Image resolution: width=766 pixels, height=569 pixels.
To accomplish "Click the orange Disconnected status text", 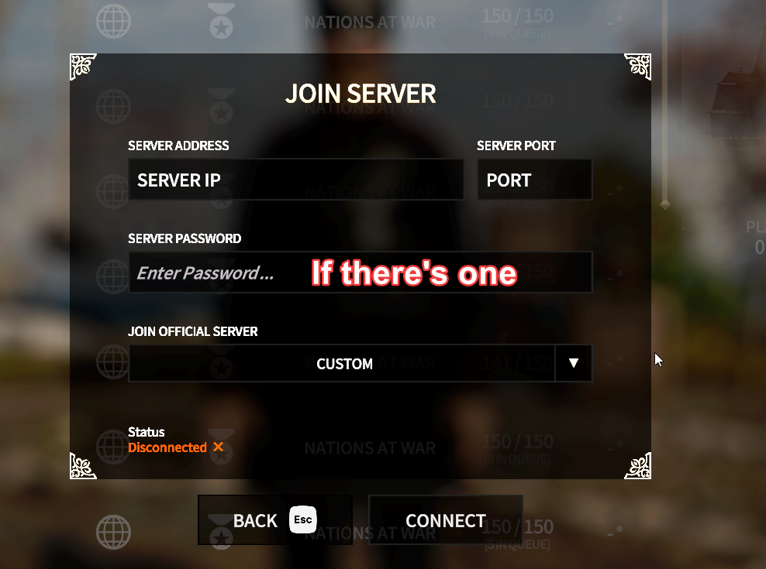I will click(x=167, y=447).
